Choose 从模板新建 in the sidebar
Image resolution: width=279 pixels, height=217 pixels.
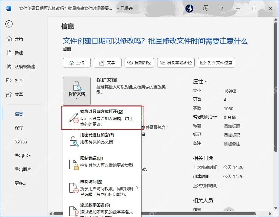[21, 67]
